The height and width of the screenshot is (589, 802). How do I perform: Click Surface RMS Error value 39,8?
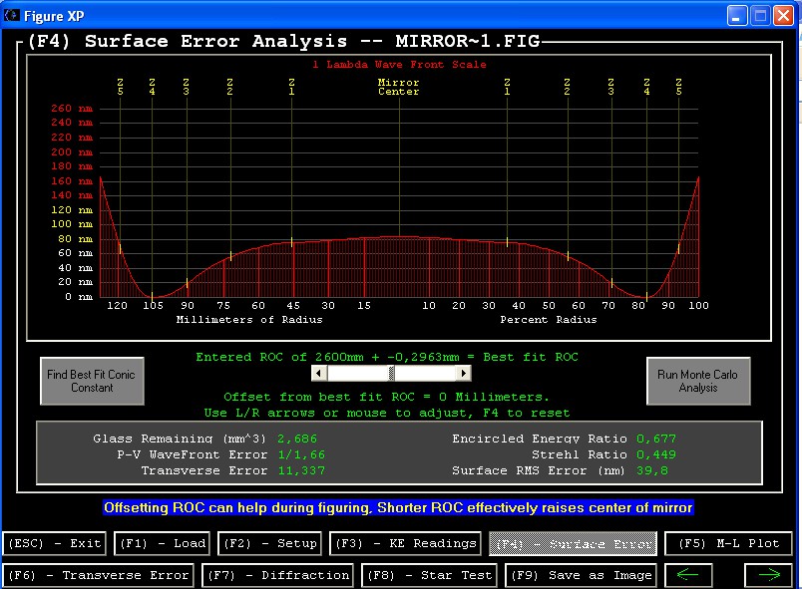coord(652,470)
